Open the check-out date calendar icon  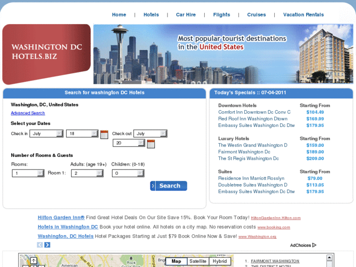(151, 144)
